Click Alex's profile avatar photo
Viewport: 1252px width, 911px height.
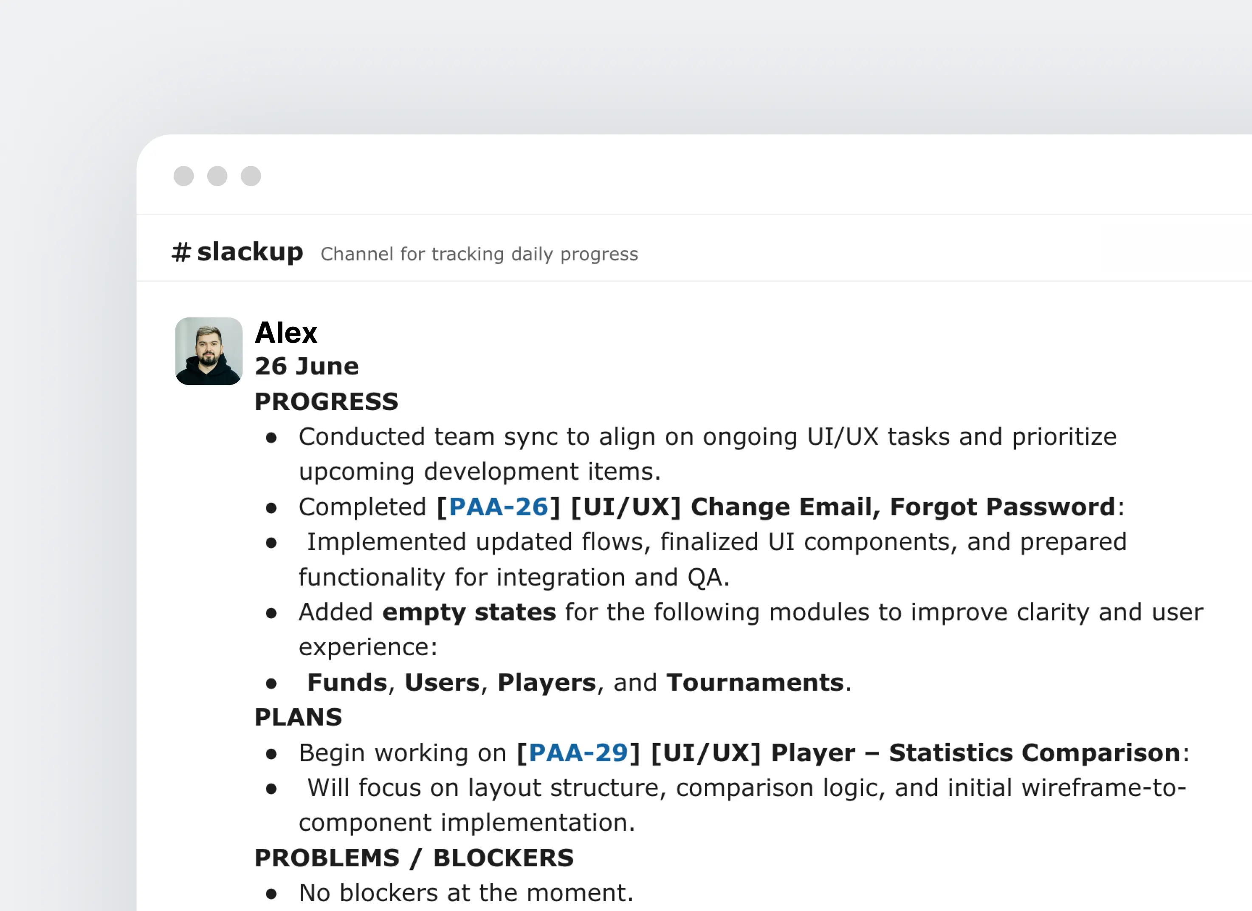pos(209,351)
